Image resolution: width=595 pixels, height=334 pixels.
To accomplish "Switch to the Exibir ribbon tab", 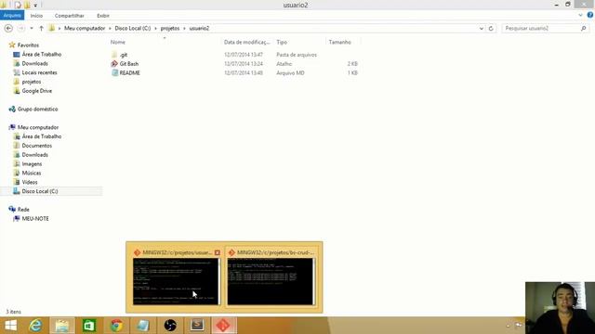I will [103, 16].
